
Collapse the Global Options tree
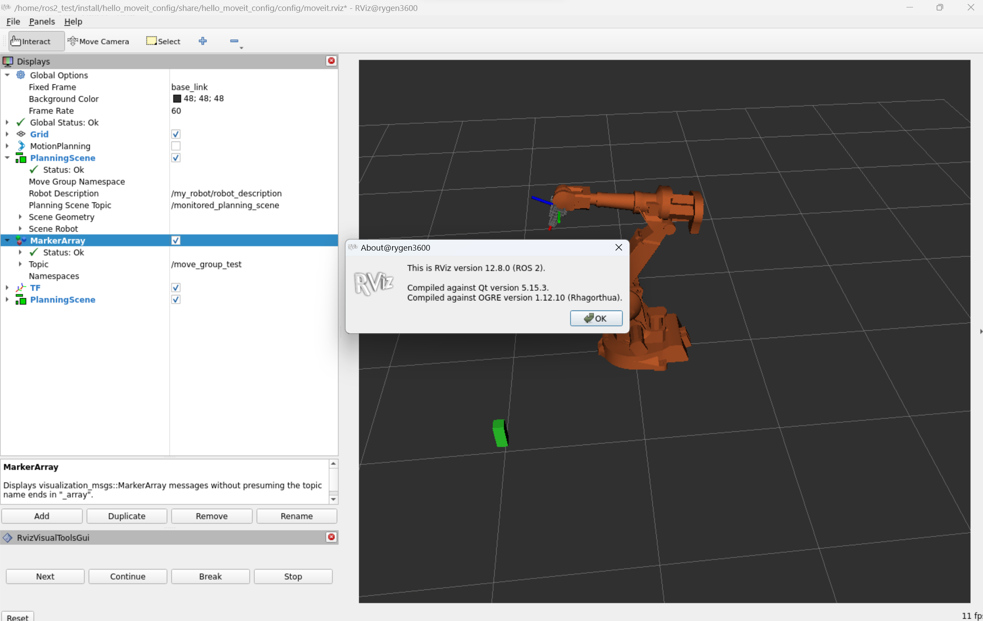[x=7, y=75]
